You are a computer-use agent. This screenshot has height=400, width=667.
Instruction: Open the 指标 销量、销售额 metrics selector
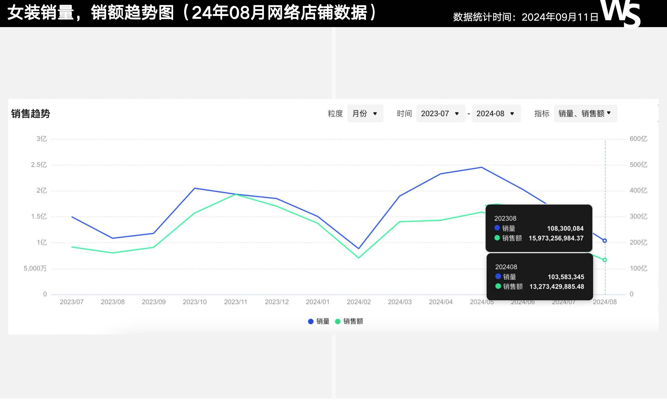[x=585, y=113]
